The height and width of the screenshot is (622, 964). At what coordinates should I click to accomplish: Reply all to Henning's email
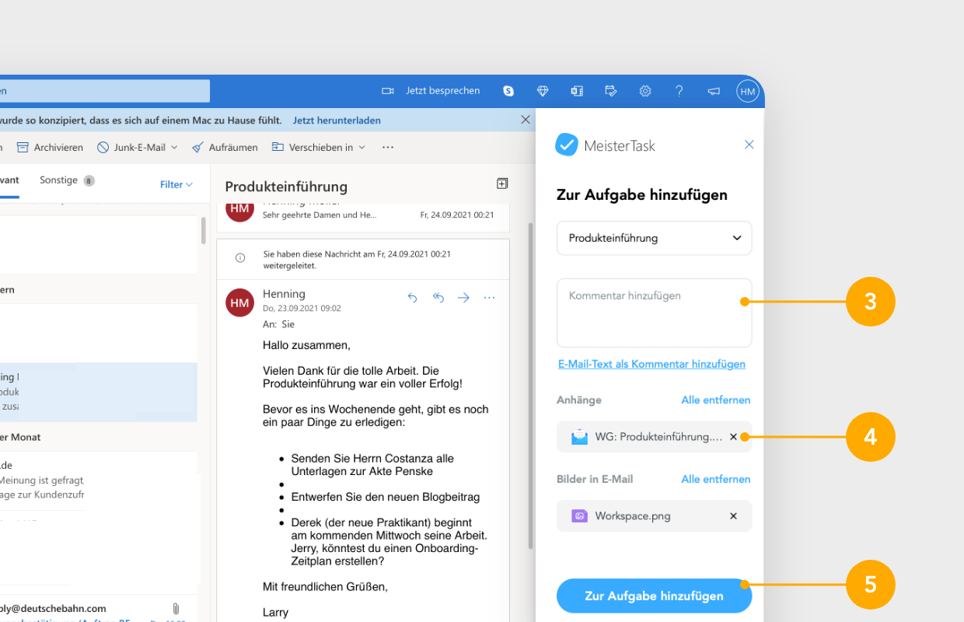click(x=438, y=298)
